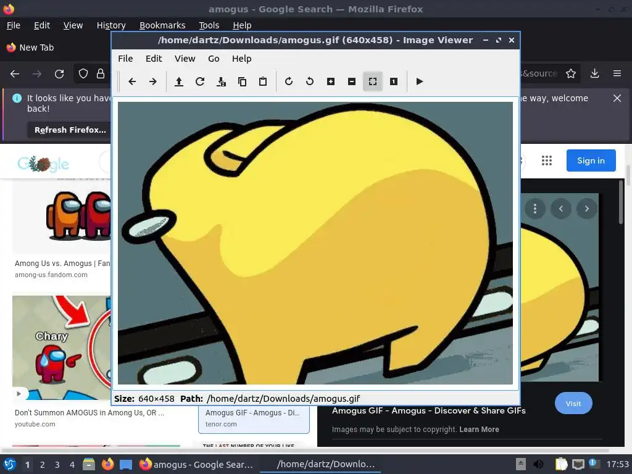Click the site security padlock icon
Image resolution: width=632 pixels, height=474 pixels.
(x=101, y=74)
